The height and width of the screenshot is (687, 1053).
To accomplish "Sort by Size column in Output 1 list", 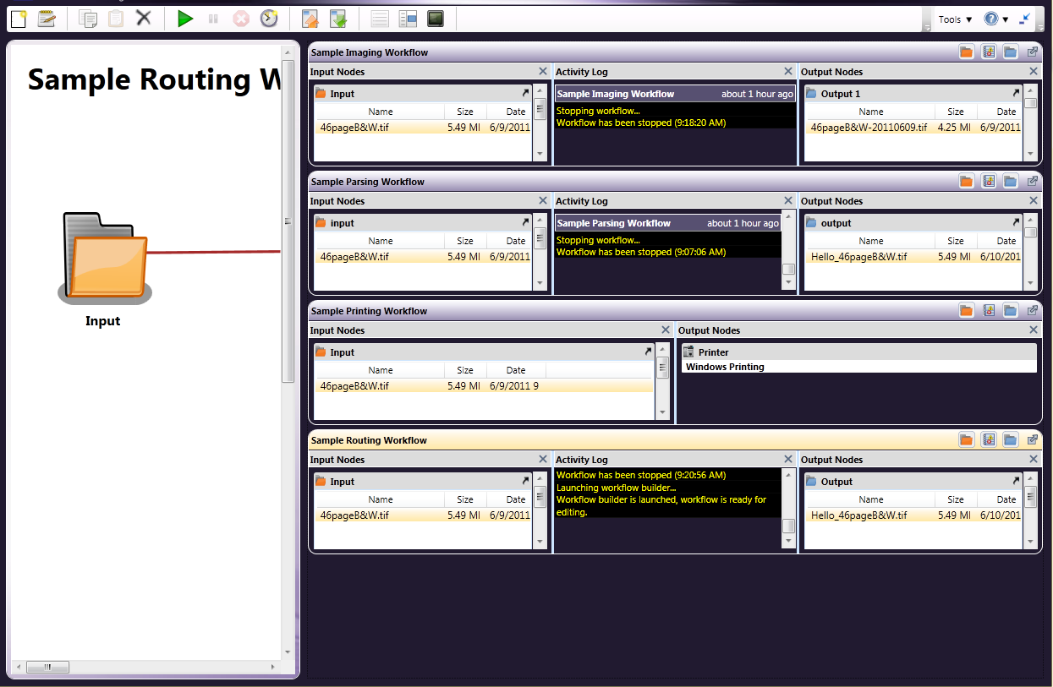I will tap(956, 112).
